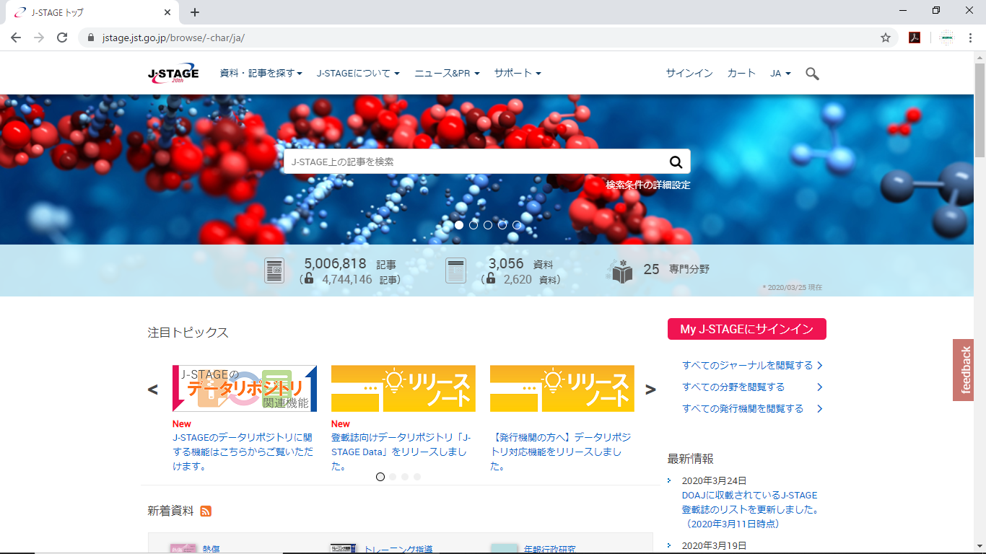Select the fourth topics carousel dot
This screenshot has width=986, height=554.
tap(417, 477)
